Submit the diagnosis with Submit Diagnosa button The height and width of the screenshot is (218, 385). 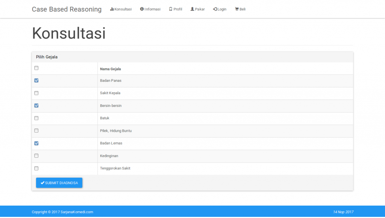(59, 183)
